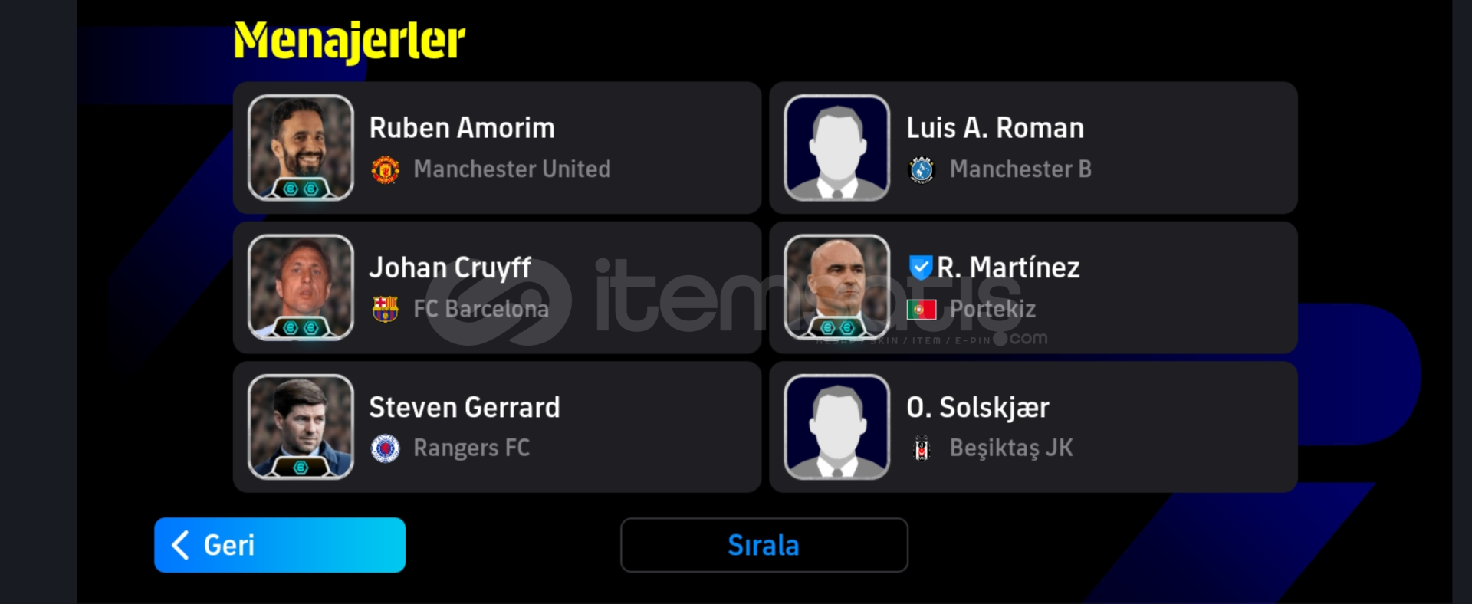Open Johan Cruyff's portrait thumbnail

pos(301,287)
